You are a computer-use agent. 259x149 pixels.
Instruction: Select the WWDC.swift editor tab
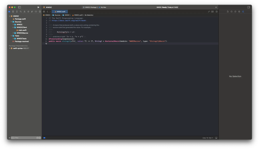click(x=60, y=12)
